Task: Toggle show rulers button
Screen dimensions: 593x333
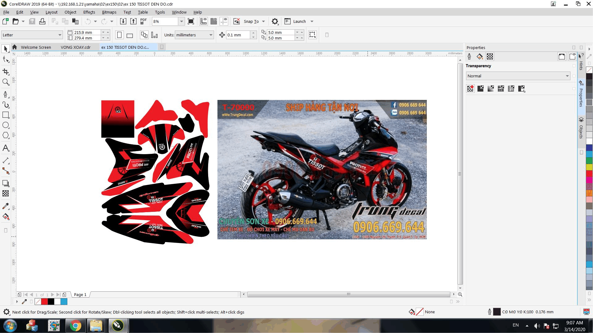Action: coord(204,21)
